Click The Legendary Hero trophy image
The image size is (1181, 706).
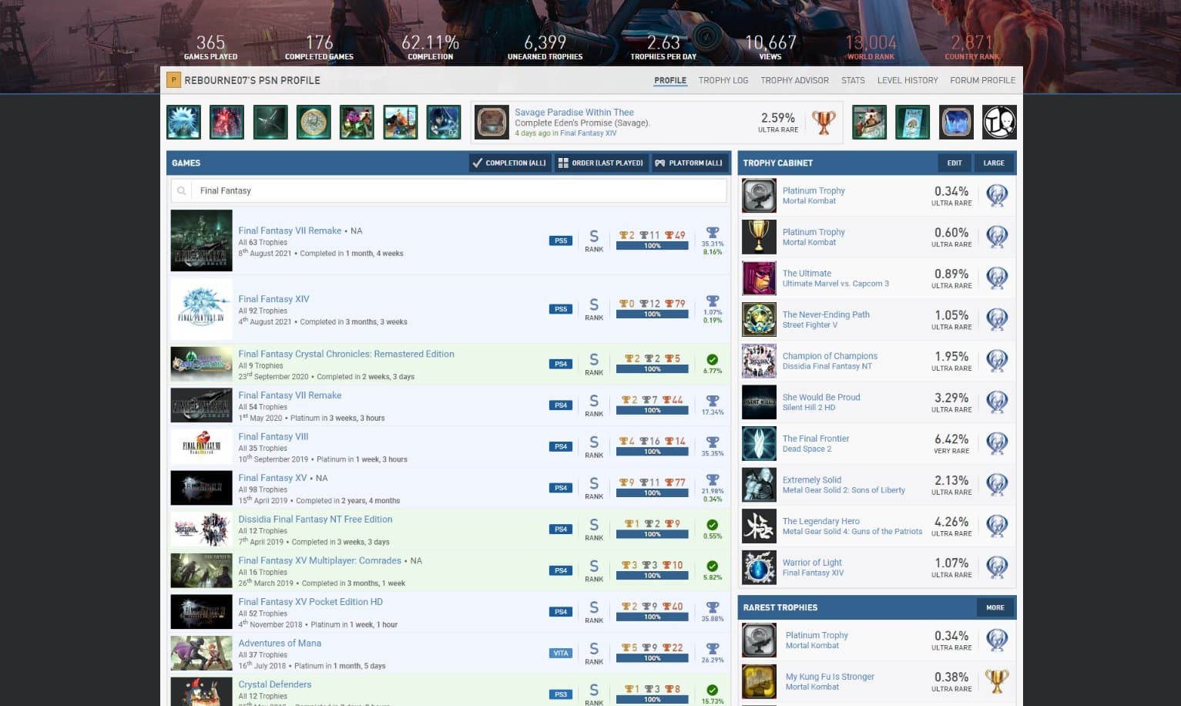coord(759,526)
